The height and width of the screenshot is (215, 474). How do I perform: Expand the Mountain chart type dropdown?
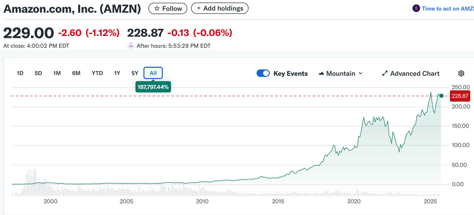(360, 73)
